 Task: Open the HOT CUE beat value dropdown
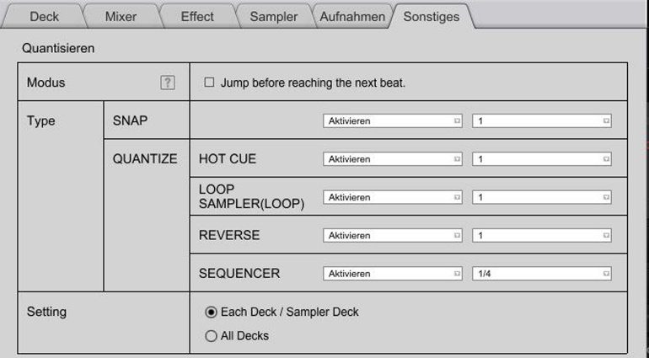tap(541, 158)
